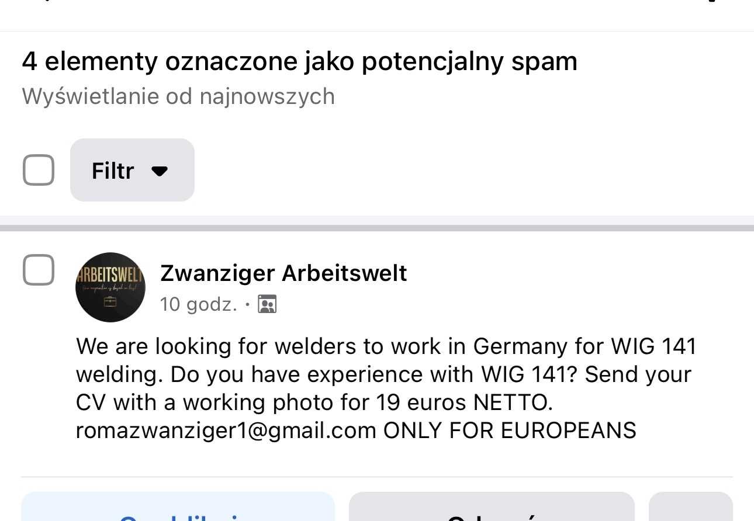Click the group audience icon beside timestamp
The height and width of the screenshot is (521, 754).
(x=267, y=304)
